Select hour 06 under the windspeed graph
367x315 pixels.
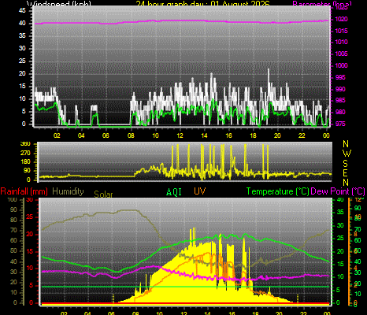[x=106, y=135]
